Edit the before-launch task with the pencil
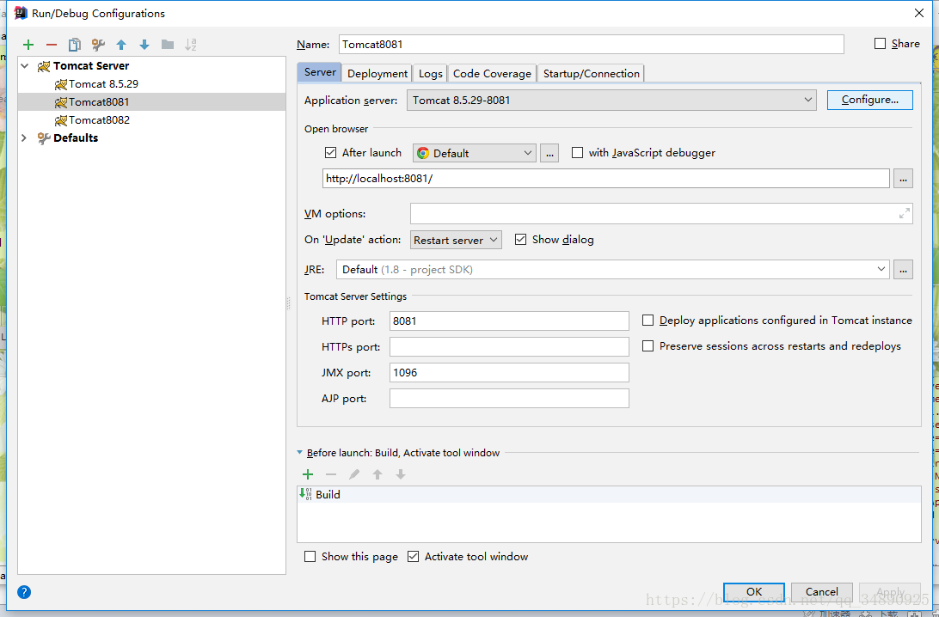This screenshot has width=939, height=617. tap(354, 474)
